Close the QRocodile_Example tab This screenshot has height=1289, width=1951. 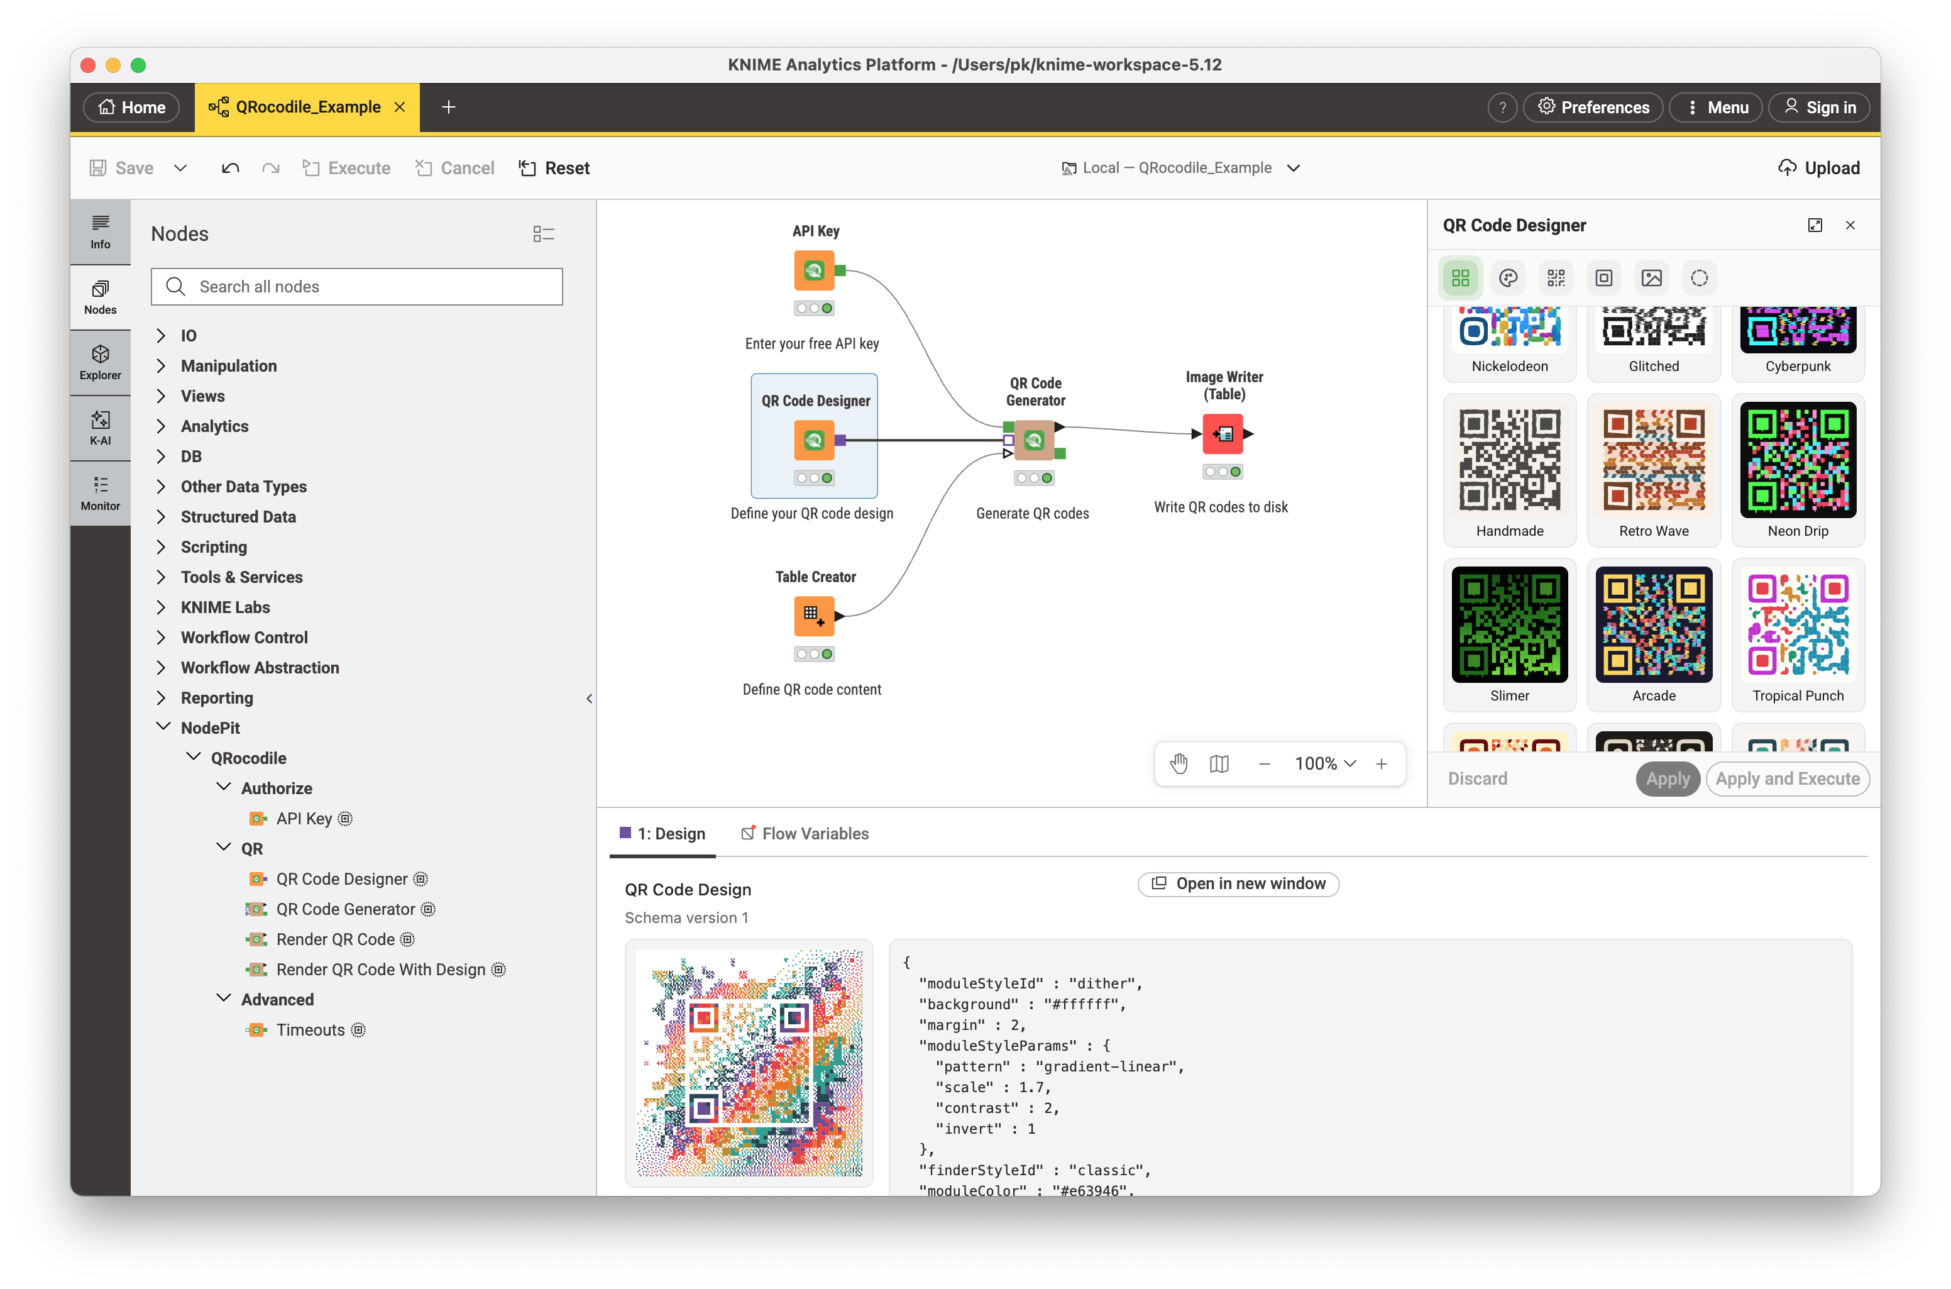(x=399, y=107)
